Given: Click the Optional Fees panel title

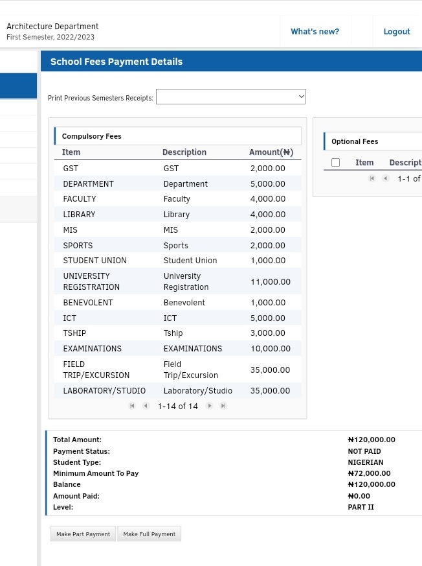Looking at the screenshot, I should tap(355, 141).
